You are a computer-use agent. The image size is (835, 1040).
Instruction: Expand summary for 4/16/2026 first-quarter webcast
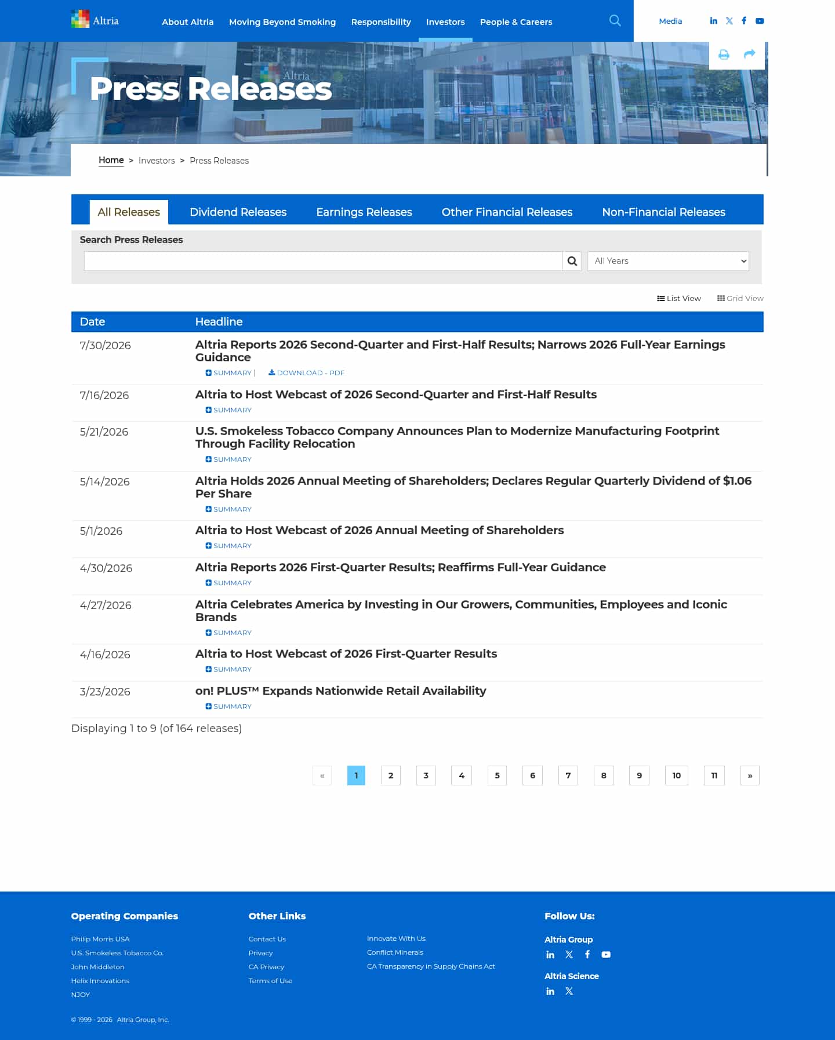tap(228, 669)
